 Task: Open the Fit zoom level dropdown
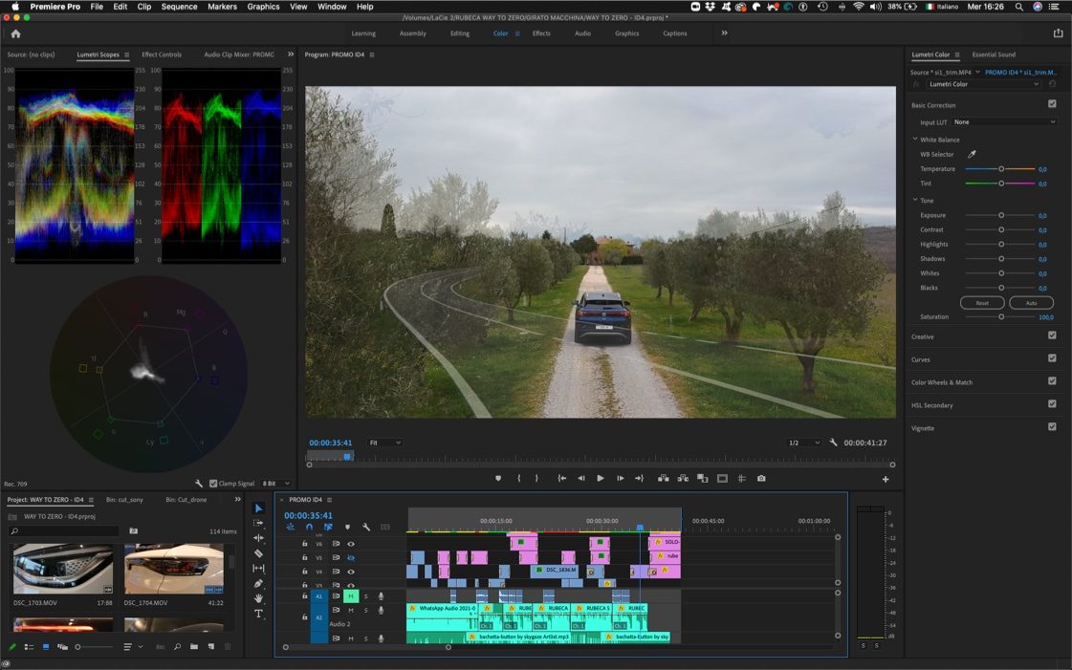click(x=385, y=443)
